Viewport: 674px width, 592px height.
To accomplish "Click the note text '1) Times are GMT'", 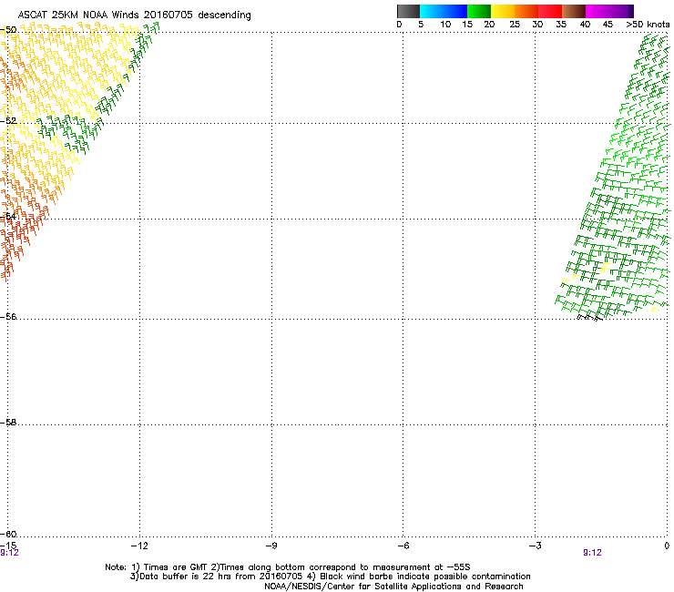I will click(x=169, y=567).
